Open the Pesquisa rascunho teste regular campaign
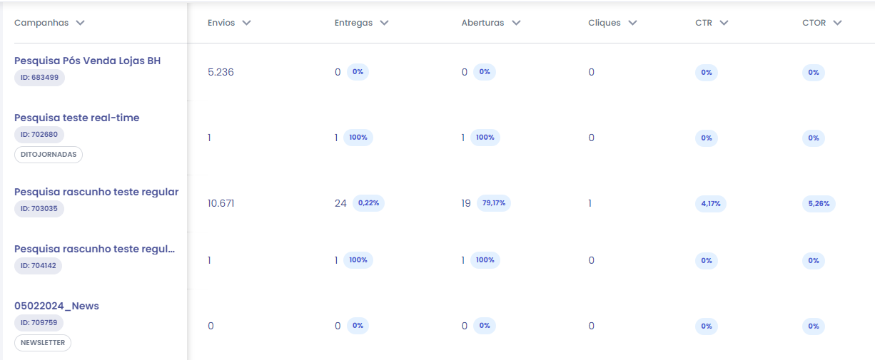 [96, 192]
